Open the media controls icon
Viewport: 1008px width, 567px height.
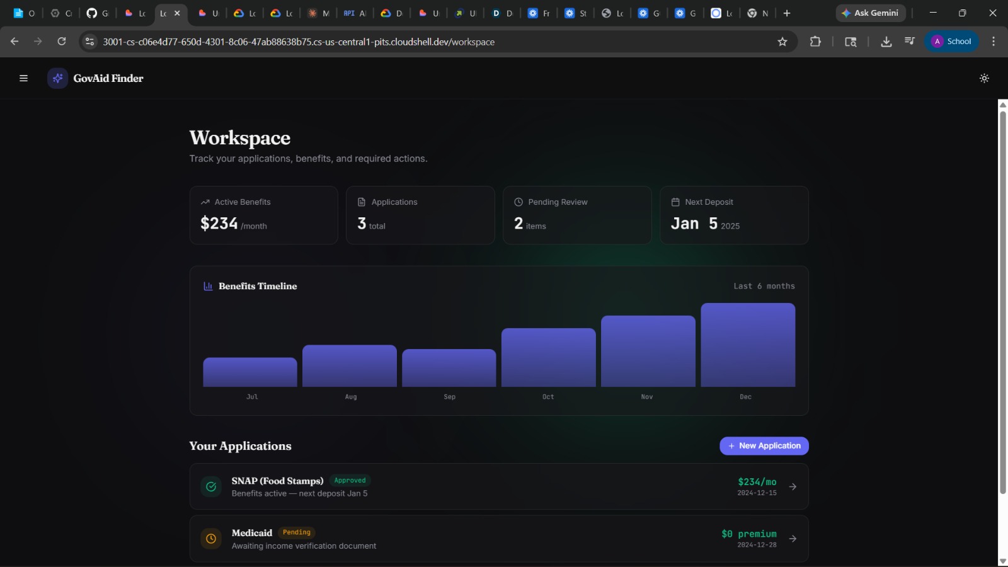(x=909, y=42)
